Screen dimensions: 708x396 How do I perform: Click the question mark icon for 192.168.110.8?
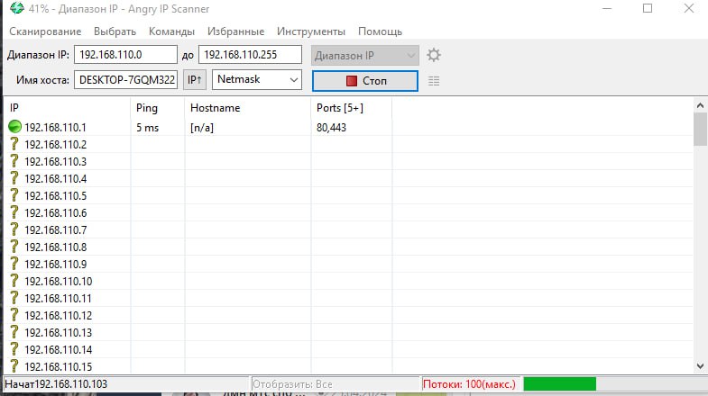(x=14, y=247)
